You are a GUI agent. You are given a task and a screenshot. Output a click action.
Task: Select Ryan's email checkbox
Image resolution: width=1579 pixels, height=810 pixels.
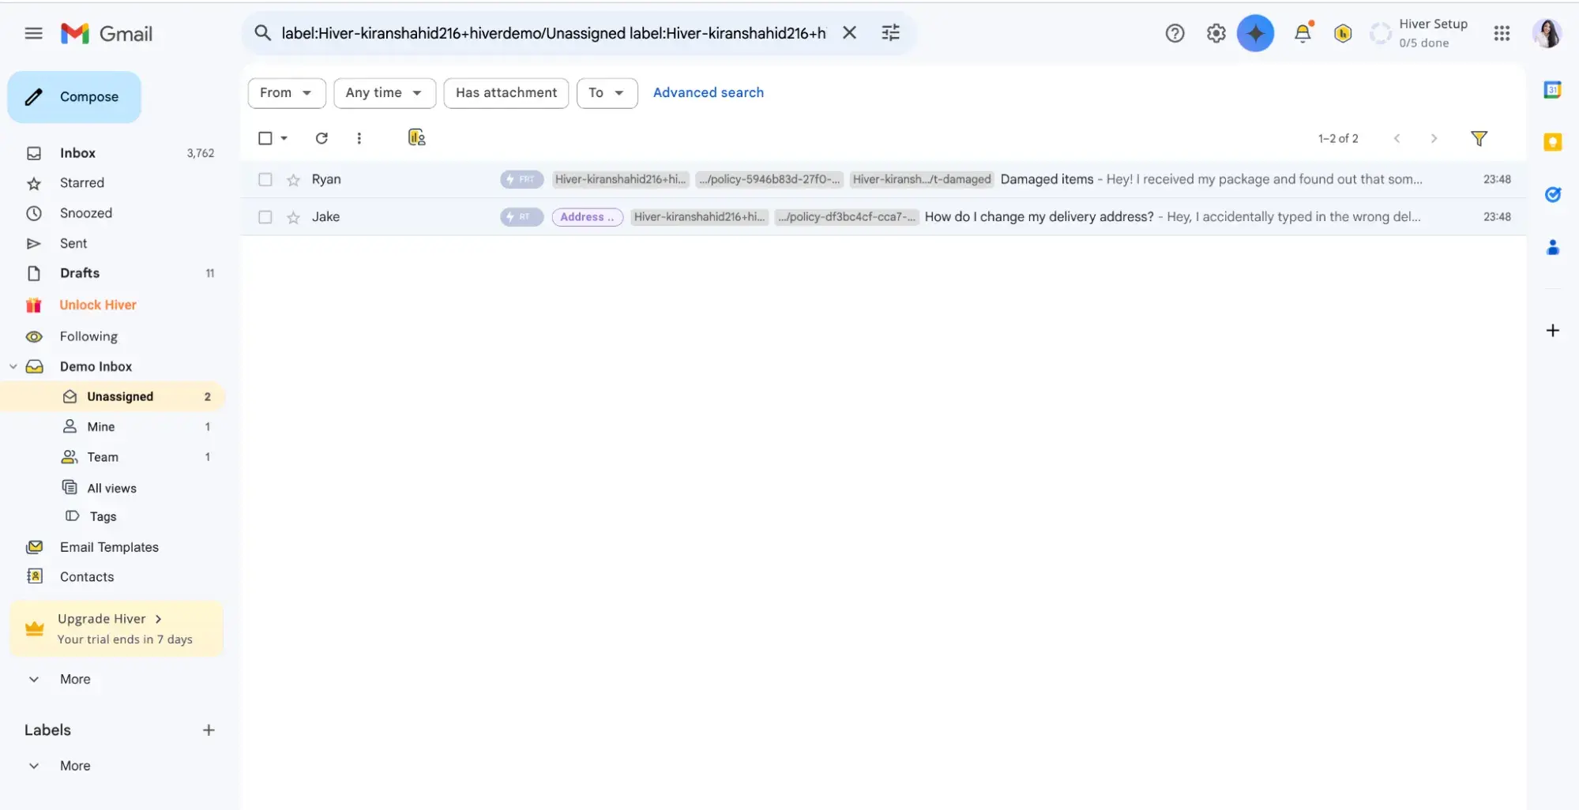pos(265,179)
